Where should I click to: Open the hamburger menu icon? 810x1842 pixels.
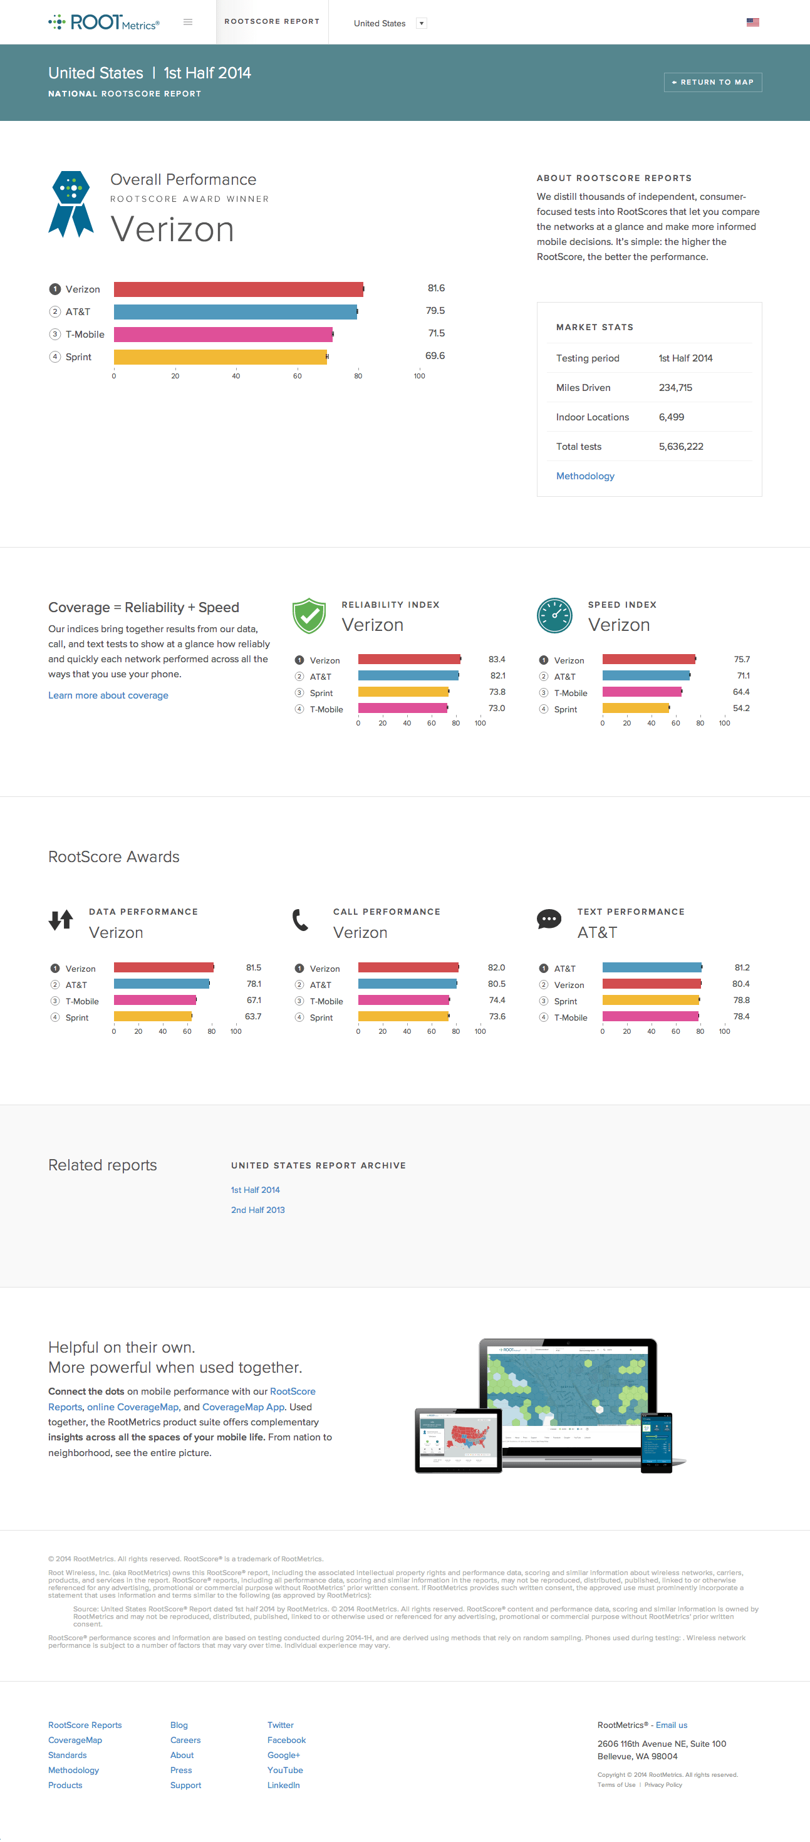tap(188, 22)
